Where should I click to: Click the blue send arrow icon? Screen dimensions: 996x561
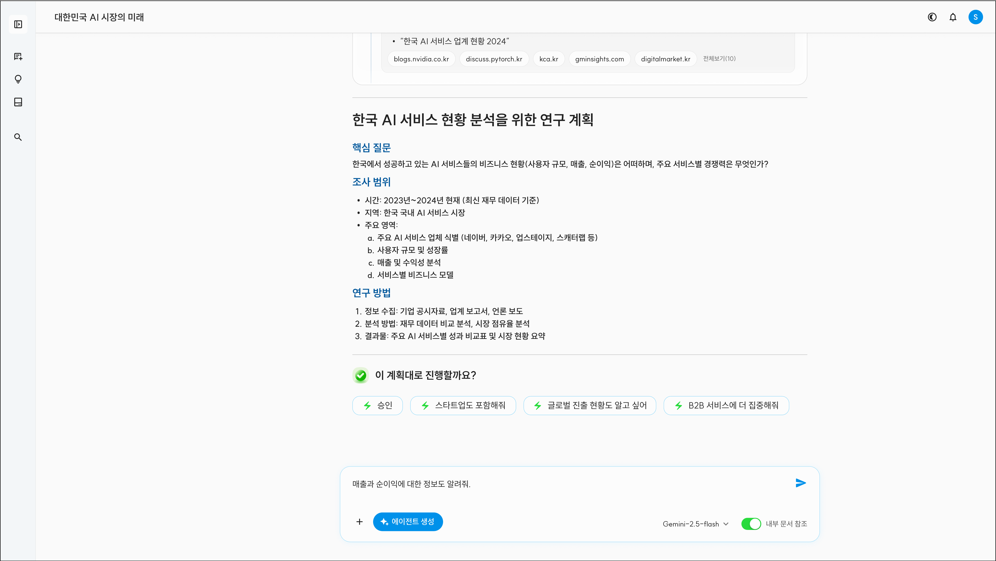800,483
